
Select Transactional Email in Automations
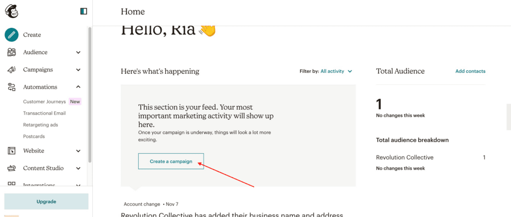pos(44,113)
